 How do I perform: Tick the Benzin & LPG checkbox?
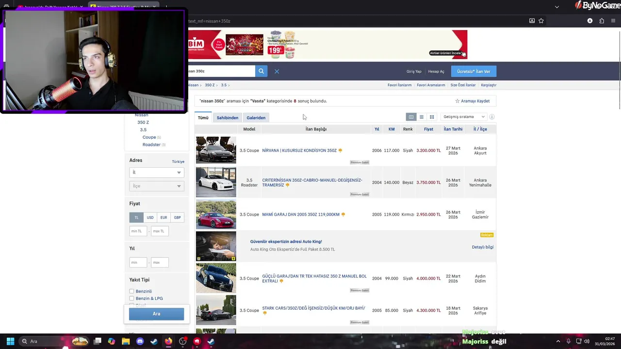[x=131, y=299]
